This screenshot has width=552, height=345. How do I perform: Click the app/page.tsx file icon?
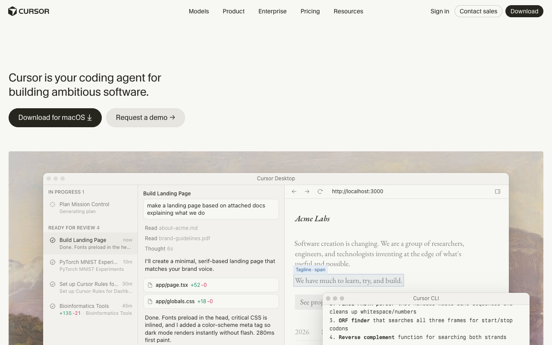click(x=150, y=285)
